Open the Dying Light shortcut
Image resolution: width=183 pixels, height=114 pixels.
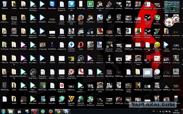tap(110, 86)
